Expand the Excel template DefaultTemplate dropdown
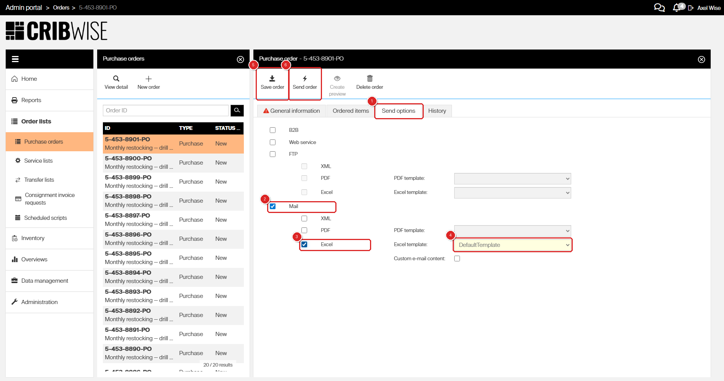The image size is (724, 381). point(512,245)
